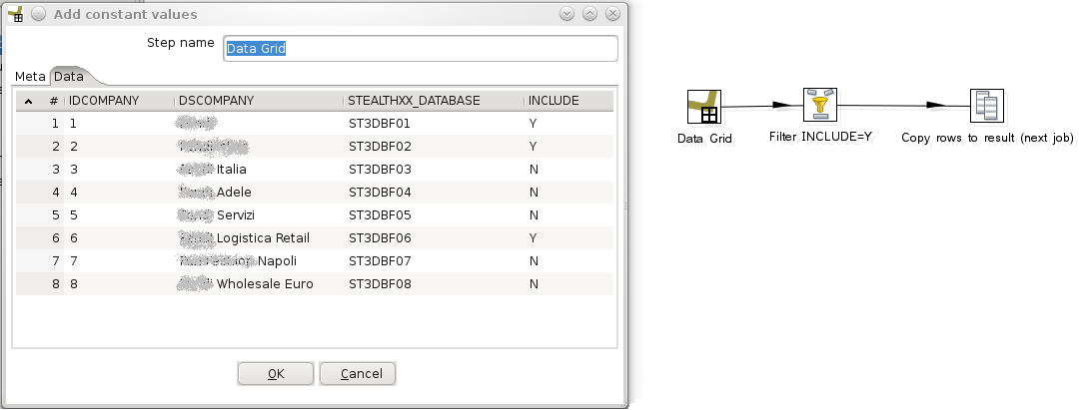Switch to the Meta tab
The width and height of the screenshot is (1085, 410).
[30, 76]
